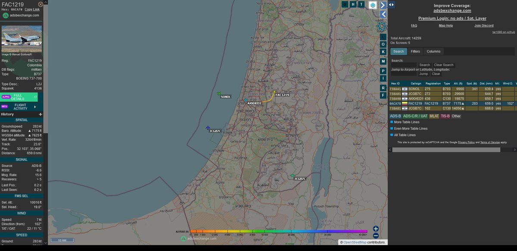
Task: Click the right chevron sidebar button
Action: coord(383,5)
